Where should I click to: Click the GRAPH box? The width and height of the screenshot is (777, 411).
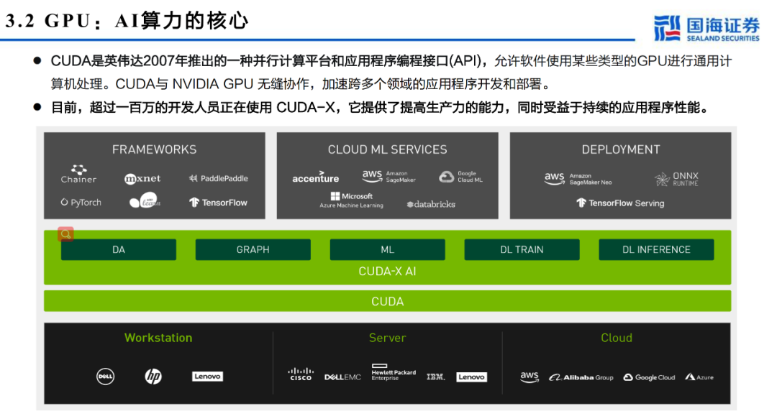253,249
